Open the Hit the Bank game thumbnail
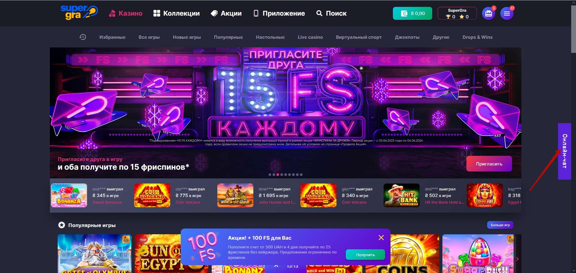Image resolution: width=576 pixels, height=273 pixels. 402,195
